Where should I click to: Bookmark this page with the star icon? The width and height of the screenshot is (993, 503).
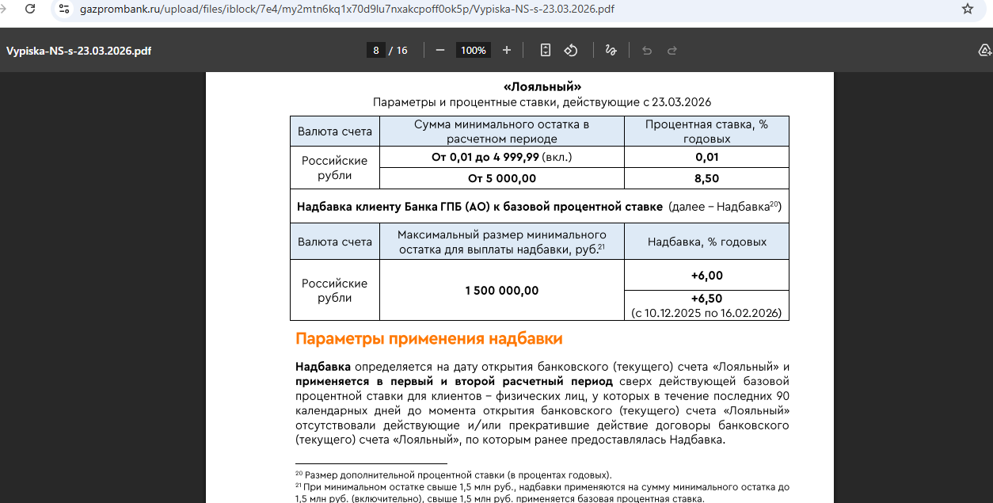pos(967,10)
